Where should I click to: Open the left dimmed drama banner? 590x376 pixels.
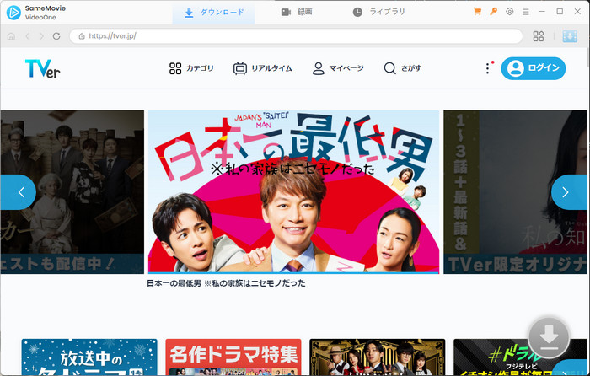point(72,192)
